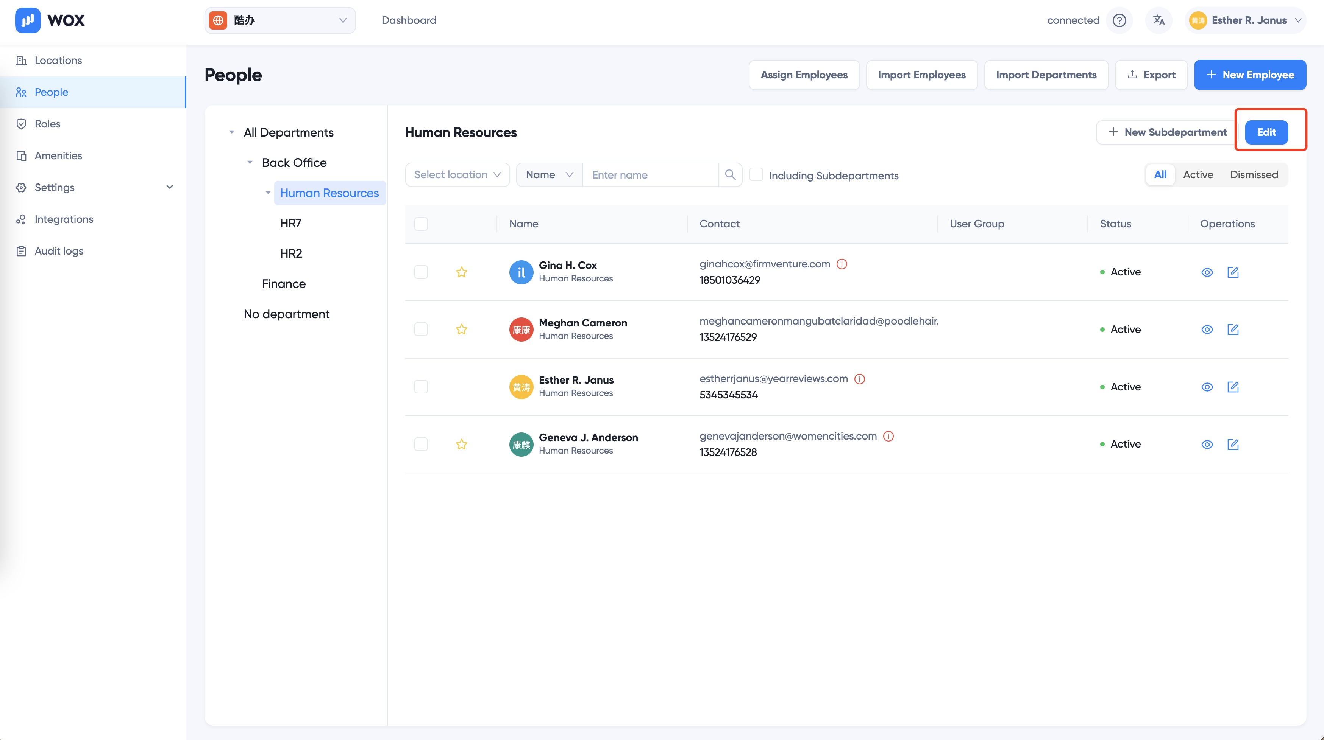Click info icon next to ginahcox email
Viewport: 1324px width, 740px height.
click(x=842, y=264)
